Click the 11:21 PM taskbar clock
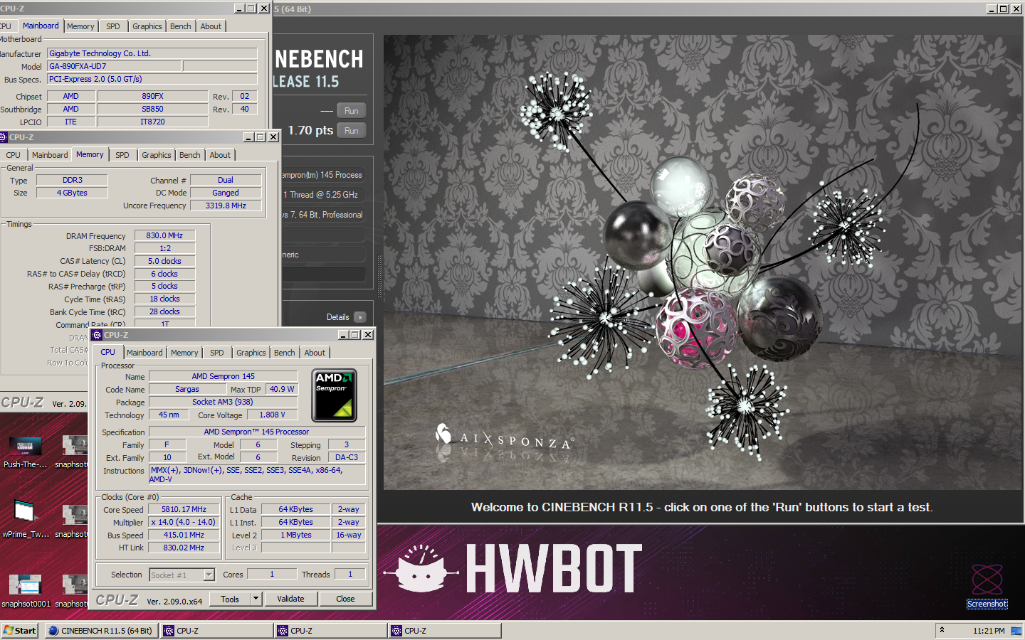1025x640 pixels. [989, 631]
